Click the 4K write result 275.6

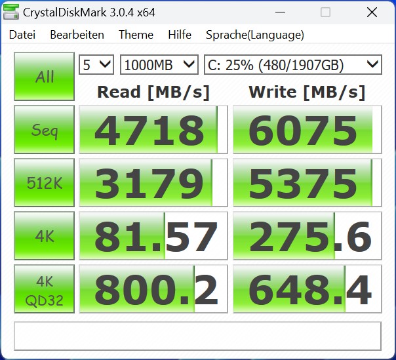pos(307,236)
